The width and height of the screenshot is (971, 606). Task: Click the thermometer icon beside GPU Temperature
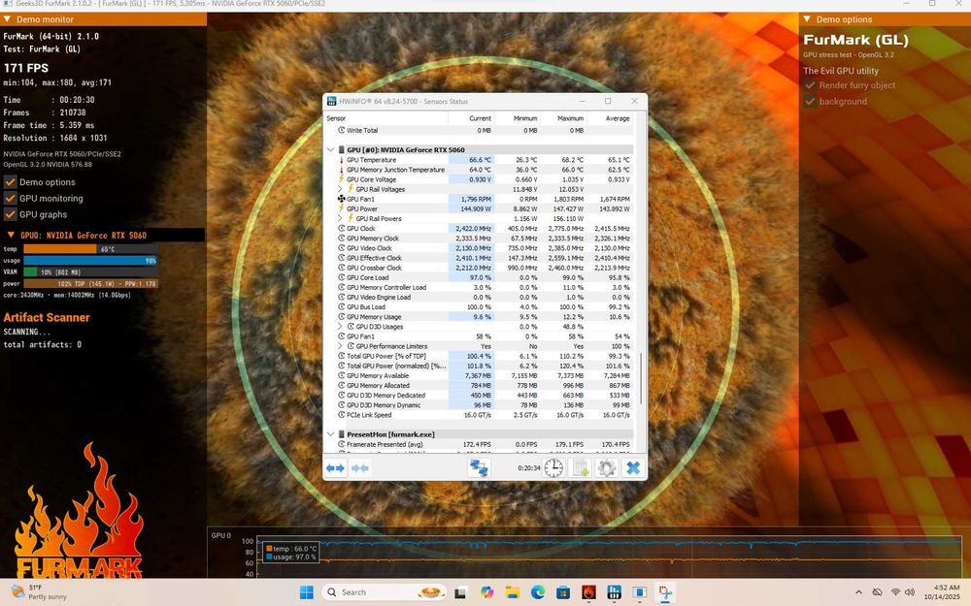pyautogui.click(x=341, y=160)
